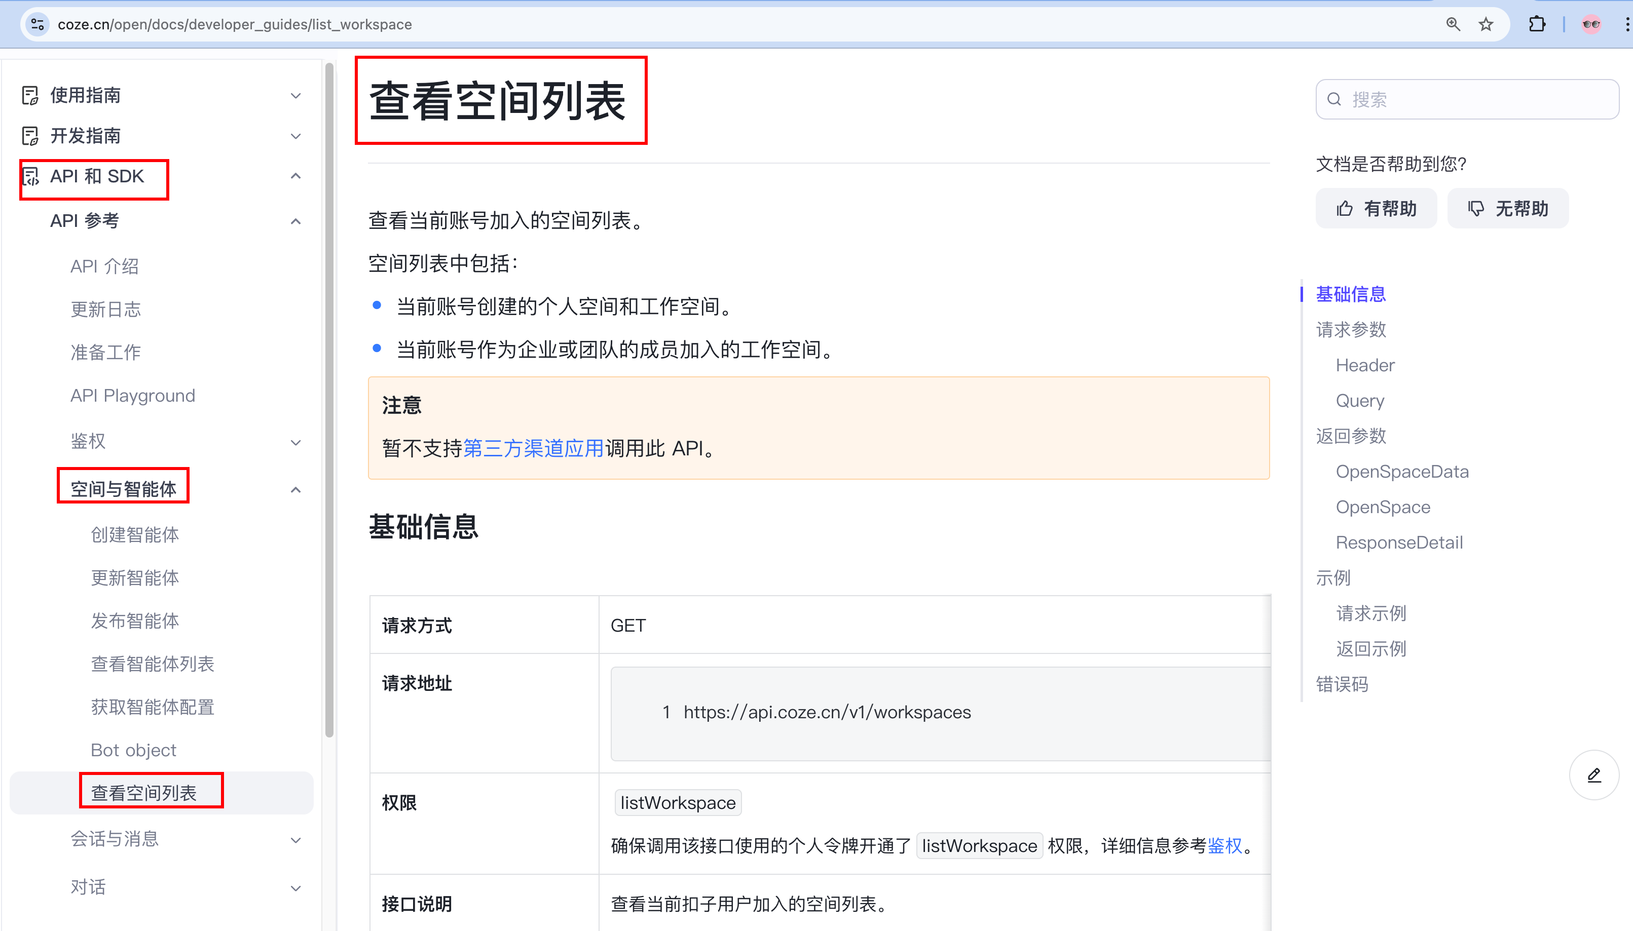This screenshot has height=931, width=1633.
Task: Click the browser profile avatar
Action: pyautogui.click(x=1591, y=24)
